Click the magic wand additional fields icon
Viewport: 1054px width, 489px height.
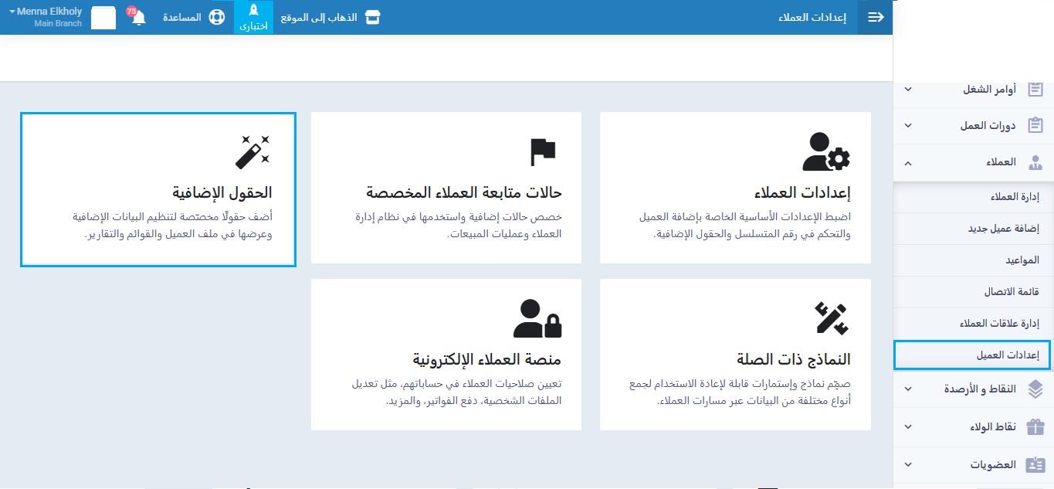point(252,151)
